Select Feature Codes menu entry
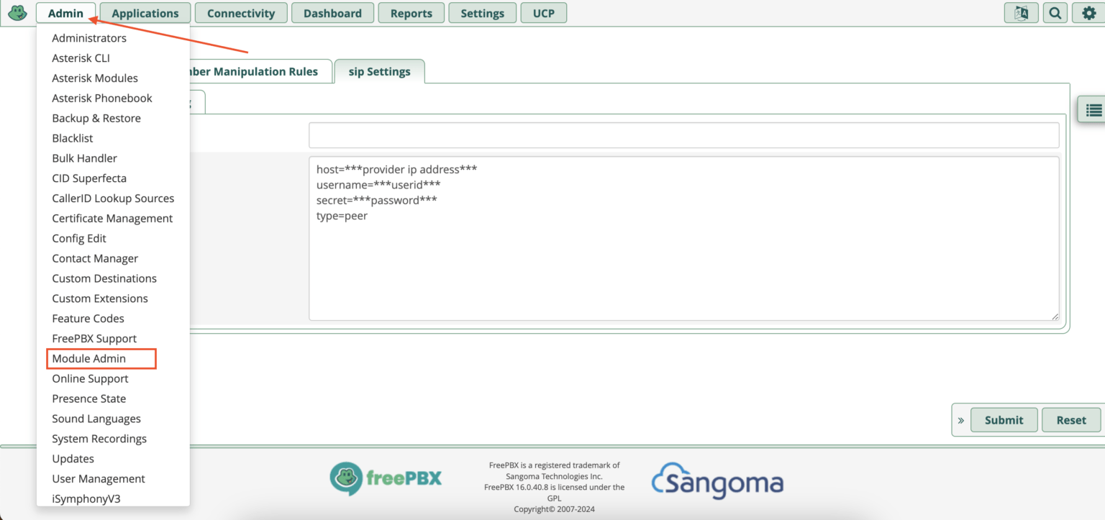This screenshot has height=520, width=1105. pos(88,319)
